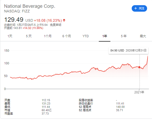Switch chart to 5 年 range
This screenshot has height=120, width=152.
point(124,36)
